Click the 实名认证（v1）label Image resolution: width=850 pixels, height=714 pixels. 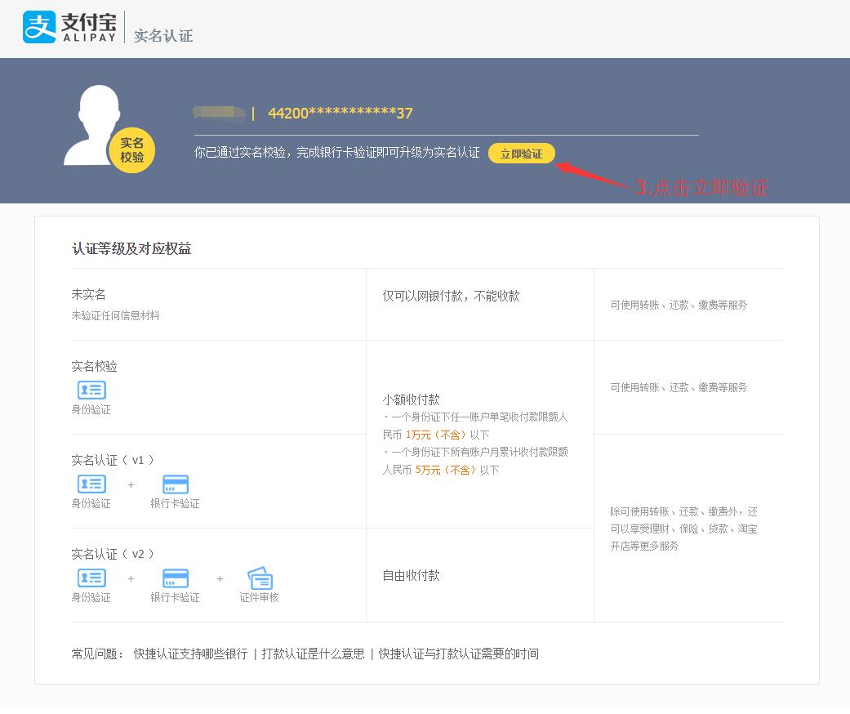[x=113, y=460]
